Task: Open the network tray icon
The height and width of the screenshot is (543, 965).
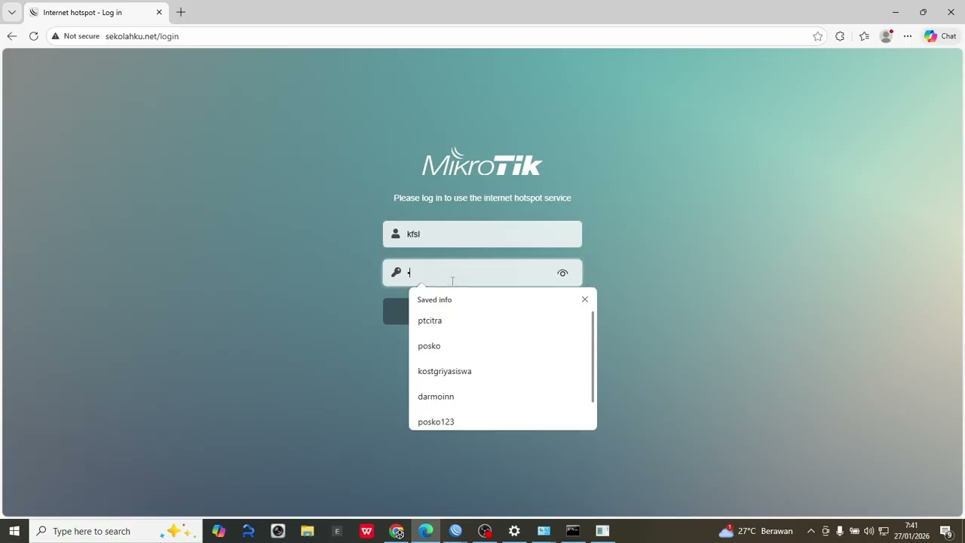Action: [x=884, y=531]
